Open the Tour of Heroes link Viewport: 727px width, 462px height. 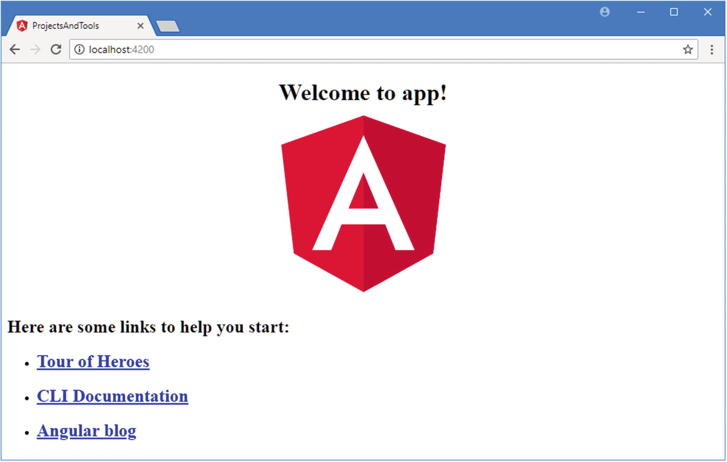click(x=93, y=362)
